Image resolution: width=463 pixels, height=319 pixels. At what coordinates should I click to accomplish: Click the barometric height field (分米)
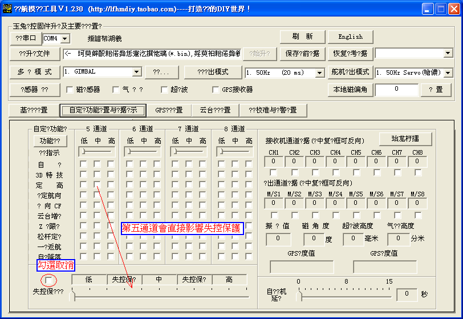coord(399,239)
